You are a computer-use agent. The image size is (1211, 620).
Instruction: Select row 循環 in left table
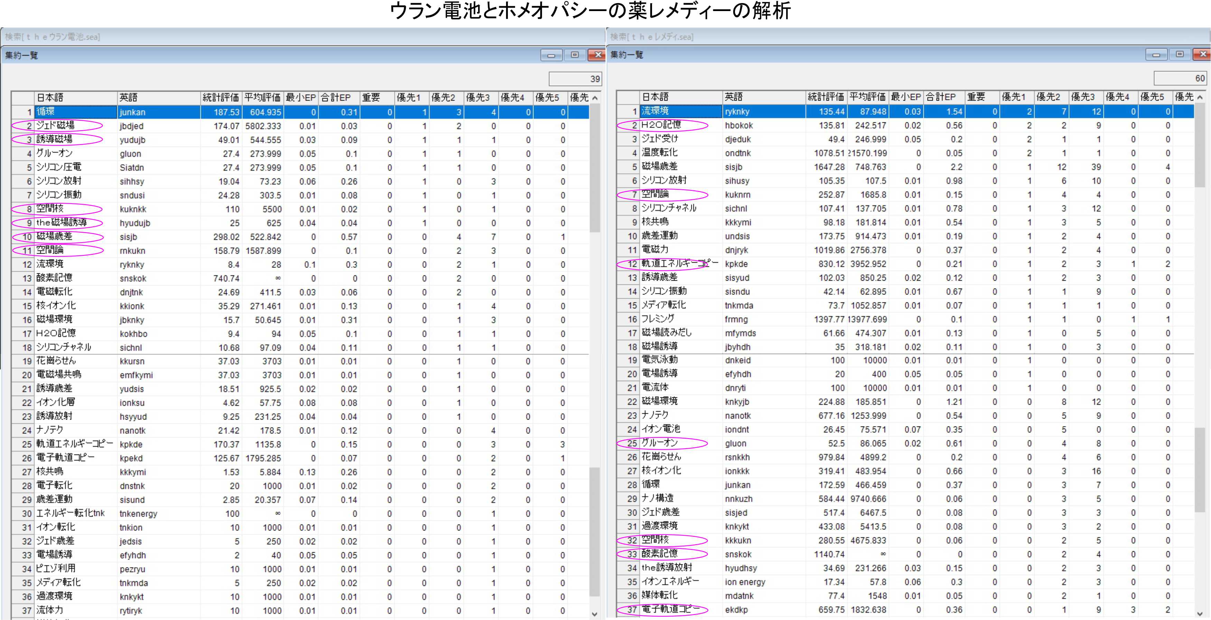(x=300, y=112)
